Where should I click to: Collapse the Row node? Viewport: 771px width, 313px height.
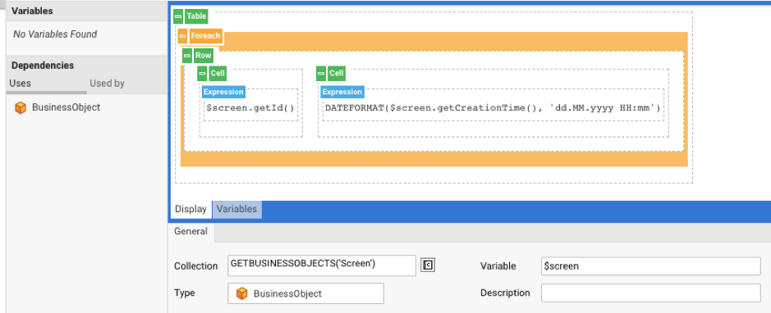(187, 56)
